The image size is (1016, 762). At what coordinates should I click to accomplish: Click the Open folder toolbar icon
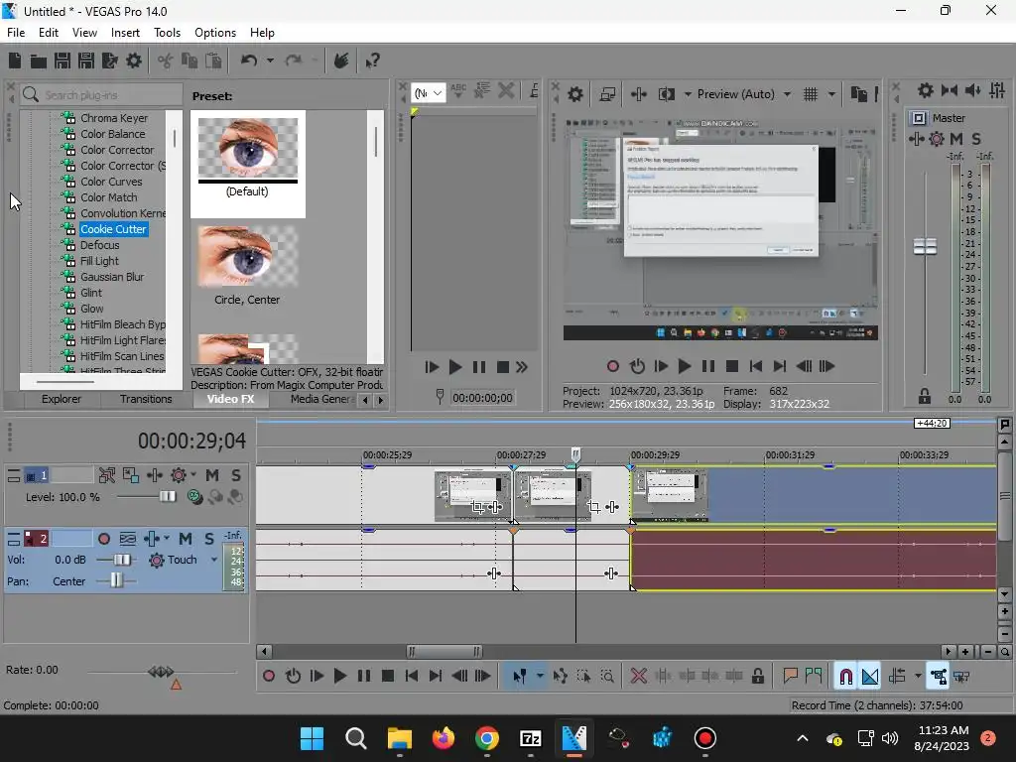39,61
